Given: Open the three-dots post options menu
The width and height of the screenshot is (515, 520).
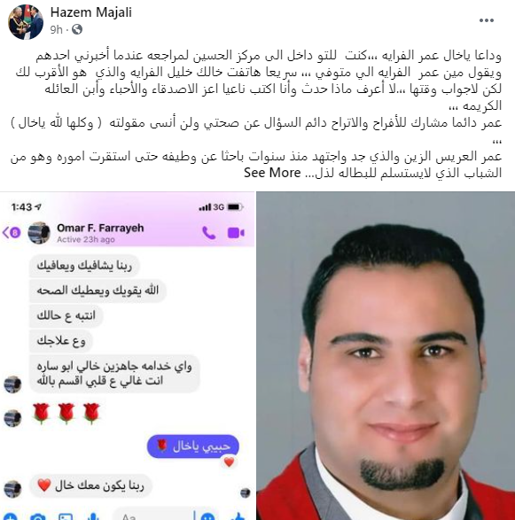Looking at the screenshot, I should click(x=487, y=20).
